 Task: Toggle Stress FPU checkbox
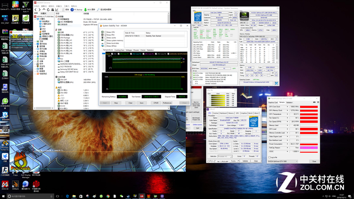click(106, 35)
